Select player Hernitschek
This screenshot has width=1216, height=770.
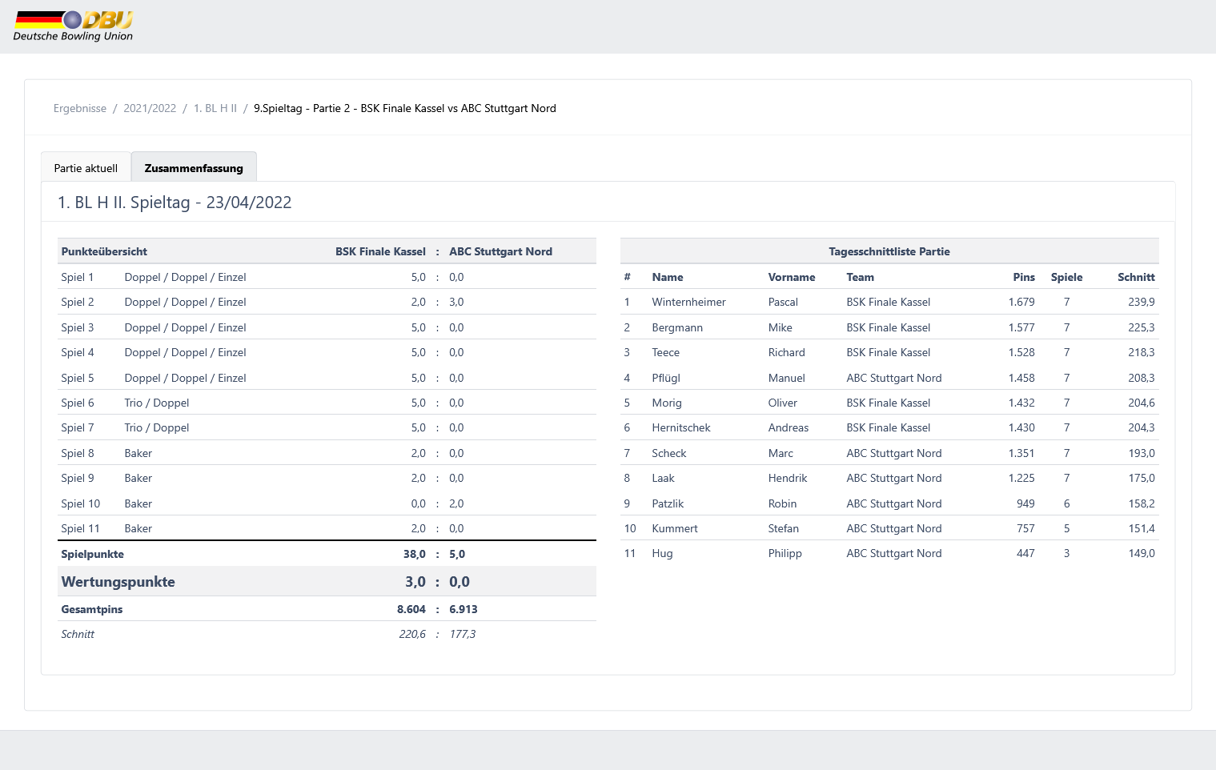tap(681, 427)
